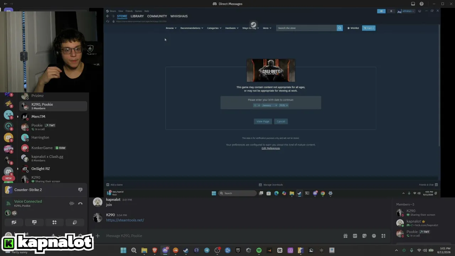Open activities launcher in voice panel
The height and width of the screenshot is (256, 455).
tap(54, 222)
